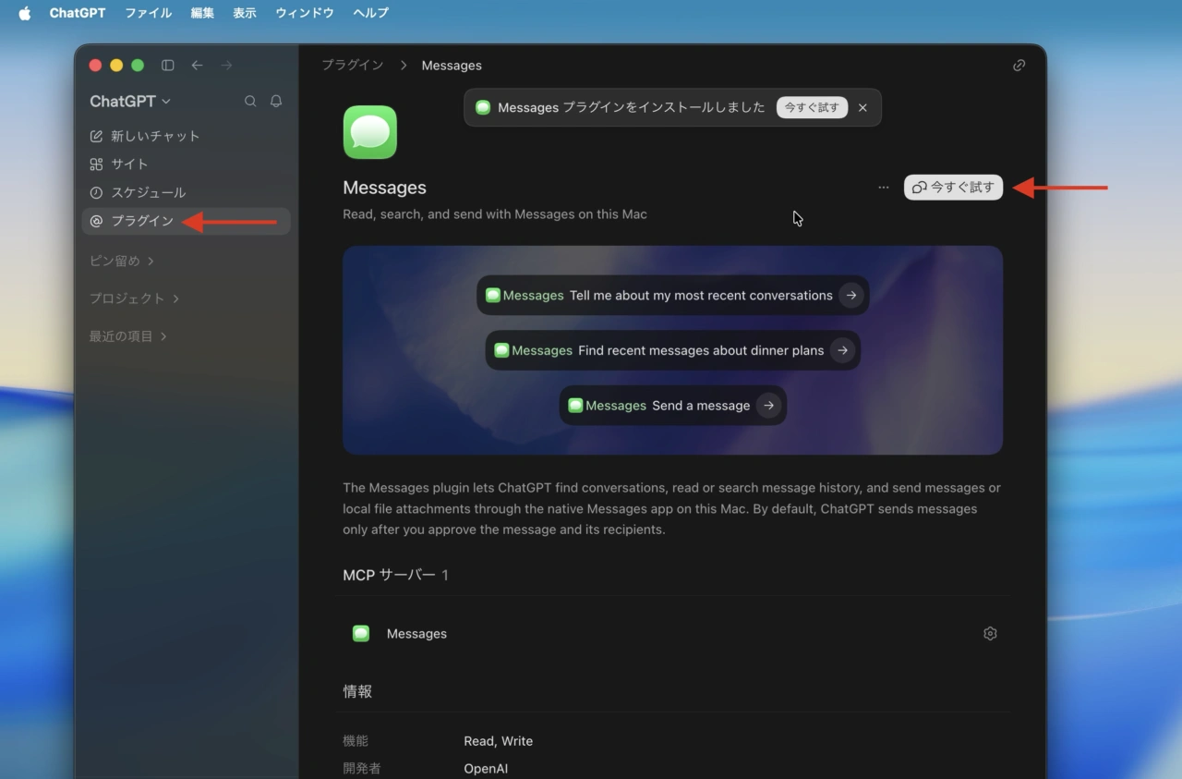
Task: Open the 表示 menu
Action: click(x=245, y=13)
